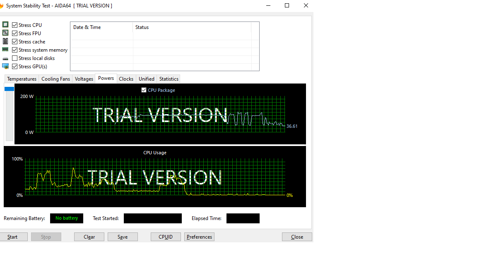Disable the Stress cache checkbox
The width and height of the screenshot is (477, 268).
(x=14, y=42)
